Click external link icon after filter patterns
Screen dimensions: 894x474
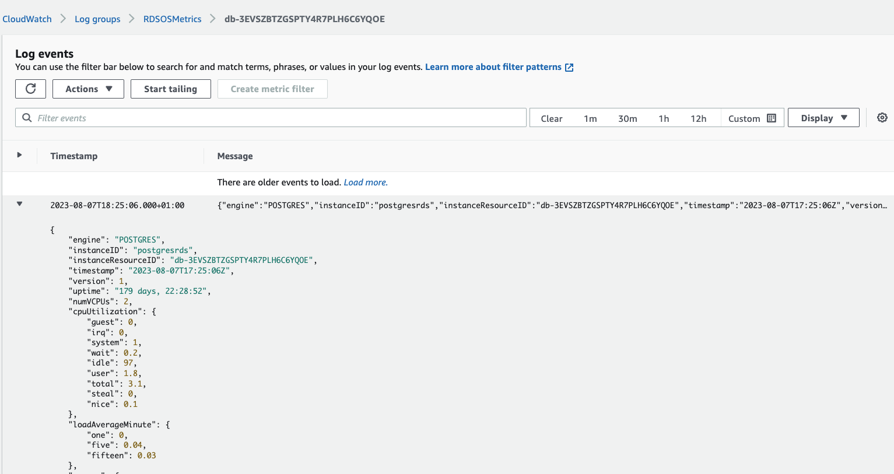click(x=569, y=68)
